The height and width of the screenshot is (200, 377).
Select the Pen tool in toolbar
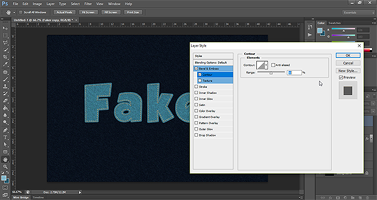click(6, 130)
